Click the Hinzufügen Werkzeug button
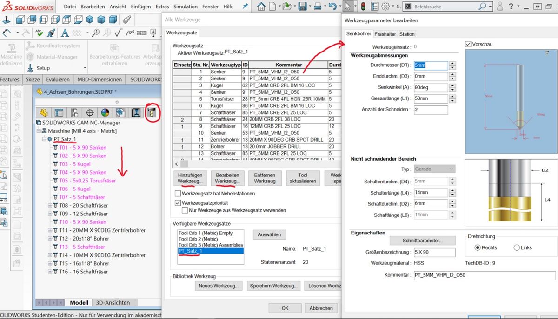558x319 pixels. [x=190, y=178]
